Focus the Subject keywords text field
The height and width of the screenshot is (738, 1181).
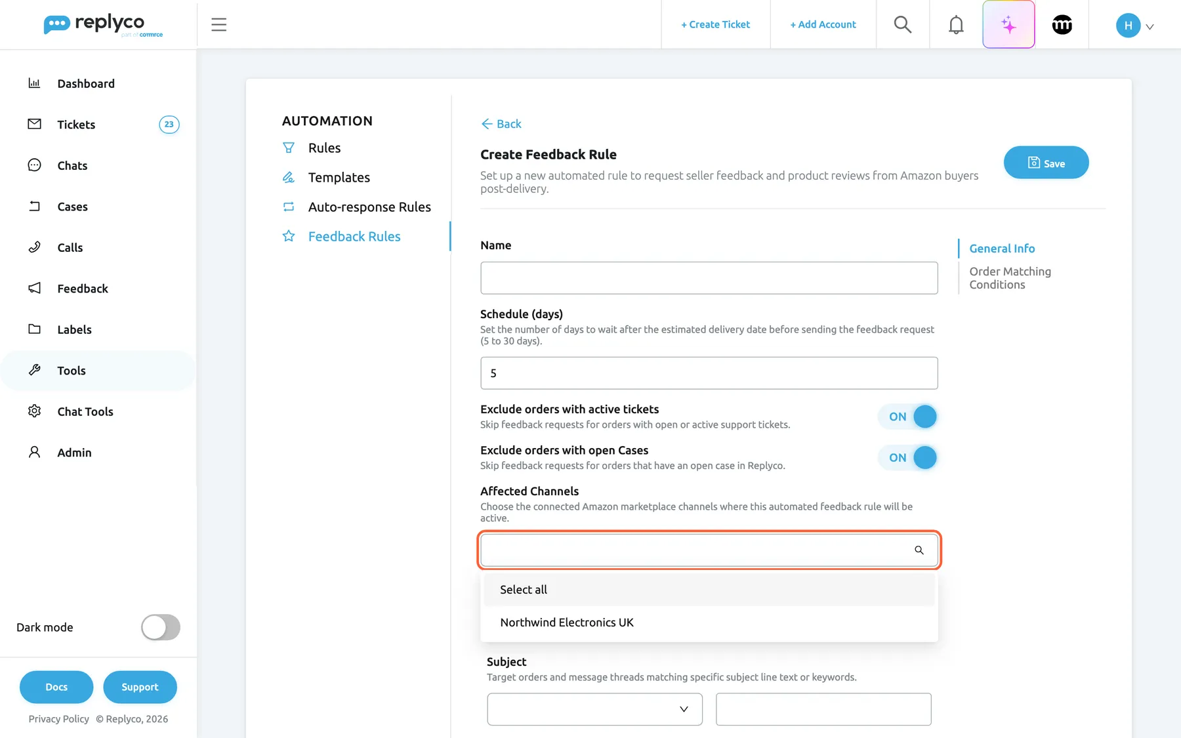point(823,709)
